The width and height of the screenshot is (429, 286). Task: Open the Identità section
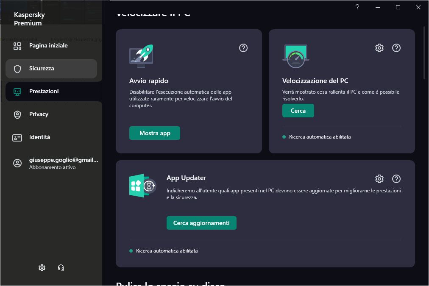(x=51, y=137)
